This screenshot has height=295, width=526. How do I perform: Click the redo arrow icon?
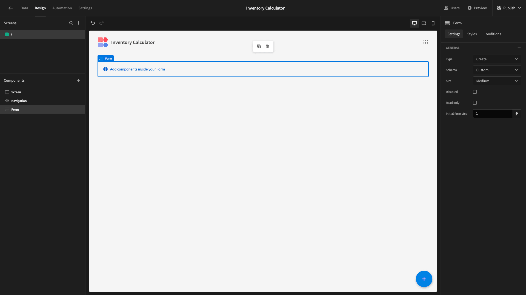pos(102,23)
